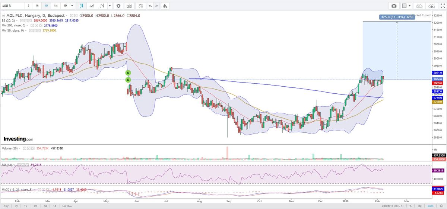Select the bar chart type icon
Image resolution: width=447 pixels, height=209 pixels.
tap(102, 6)
